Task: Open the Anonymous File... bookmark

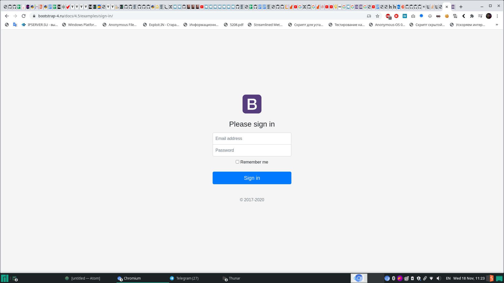Action: pyautogui.click(x=120, y=25)
